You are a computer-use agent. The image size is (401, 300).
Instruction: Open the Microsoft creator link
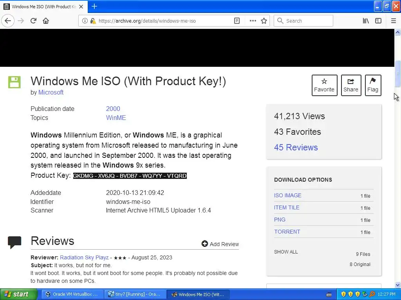pyautogui.click(x=51, y=92)
